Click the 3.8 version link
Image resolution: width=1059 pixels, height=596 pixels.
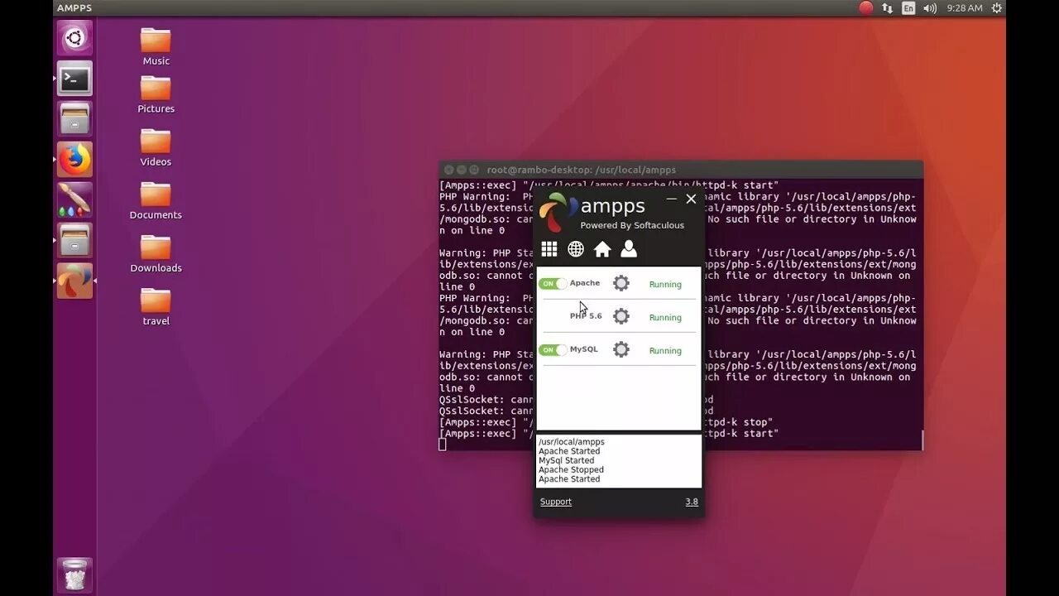tap(692, 502)
